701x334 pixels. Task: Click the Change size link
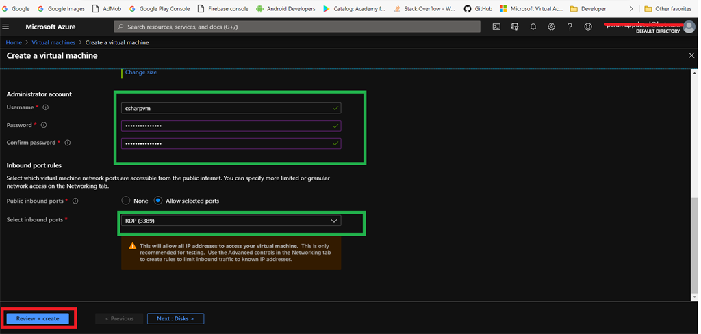[141, 72]
